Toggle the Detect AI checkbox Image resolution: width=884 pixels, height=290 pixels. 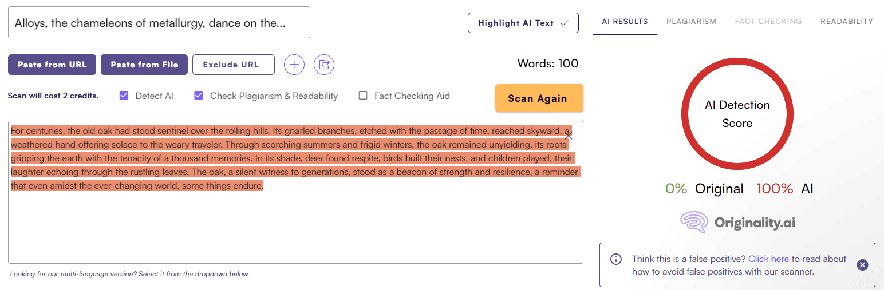(x=124, y=96)
